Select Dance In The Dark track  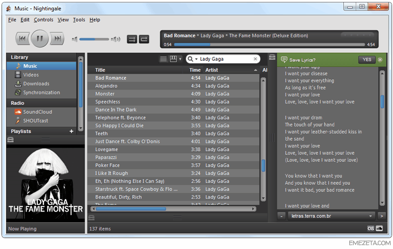point(173,110)
